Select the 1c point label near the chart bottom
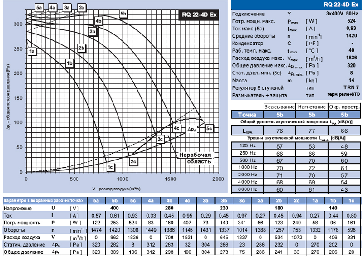 pos(110,167)
